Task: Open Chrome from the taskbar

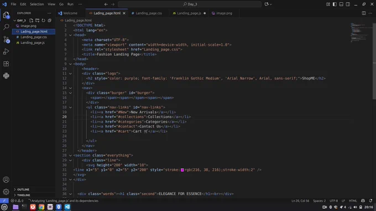Action: [41, 207]
